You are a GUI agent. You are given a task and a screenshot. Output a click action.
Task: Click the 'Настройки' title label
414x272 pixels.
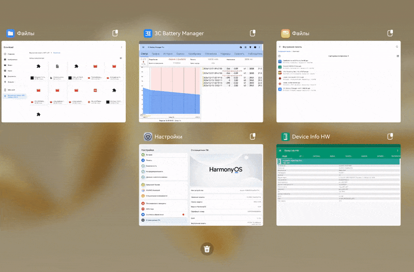tap(169, 137)
